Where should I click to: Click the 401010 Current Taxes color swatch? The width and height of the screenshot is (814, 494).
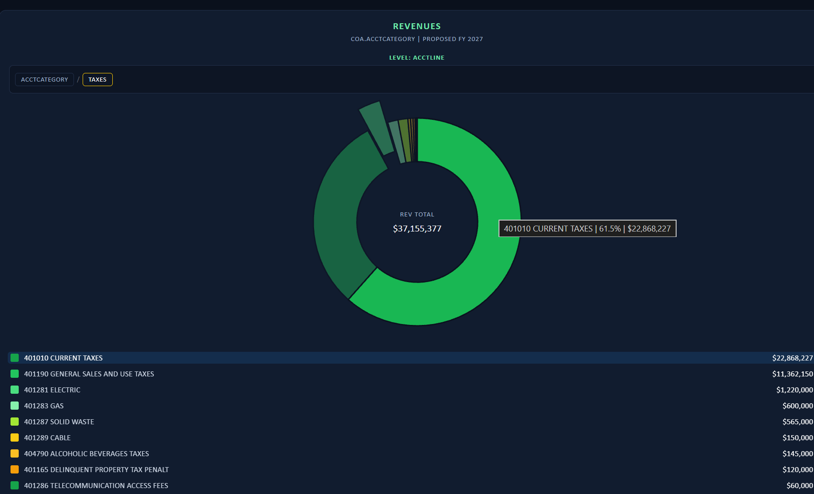(15, 358)
